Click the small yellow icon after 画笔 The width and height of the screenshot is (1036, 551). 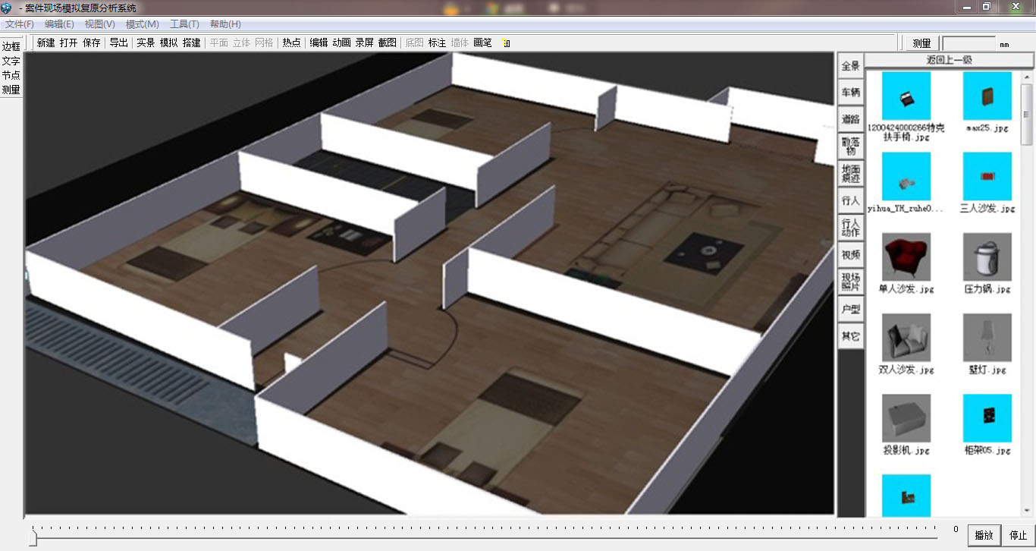click(x=507, y=43)
